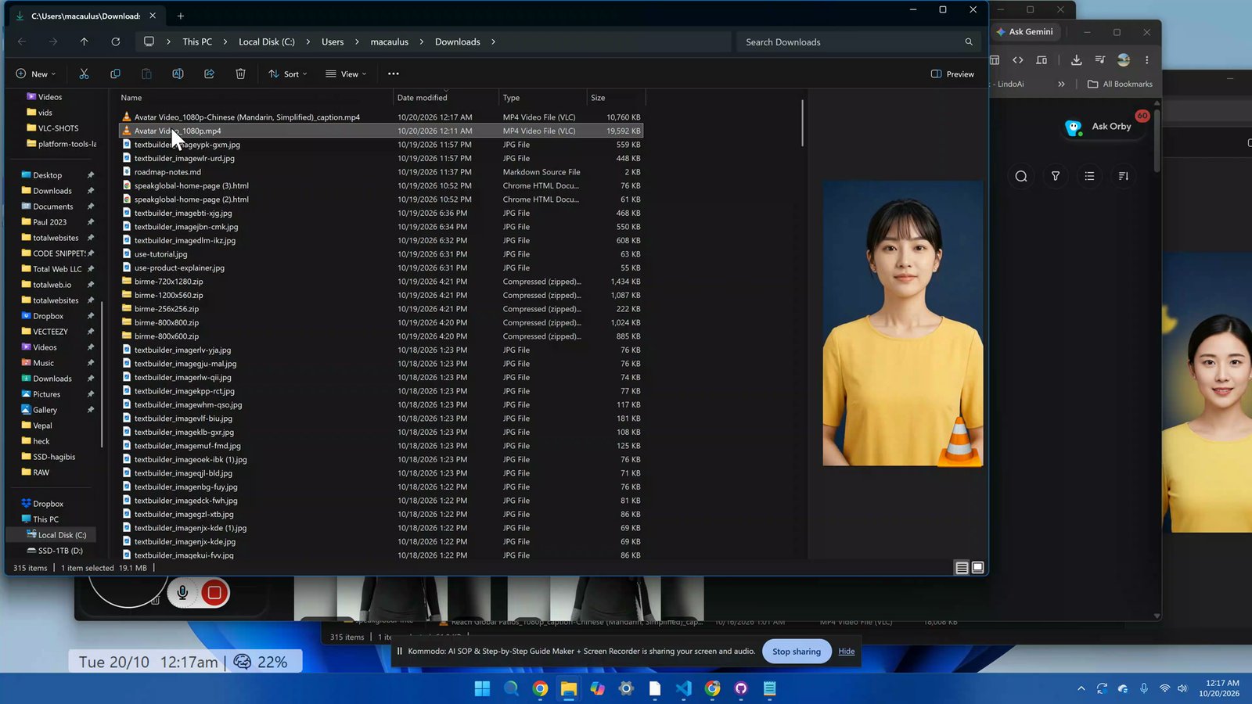The image size is (1252, 704).
Task: Click the Ask Orby button
Action: click(x=1099, y=127)
